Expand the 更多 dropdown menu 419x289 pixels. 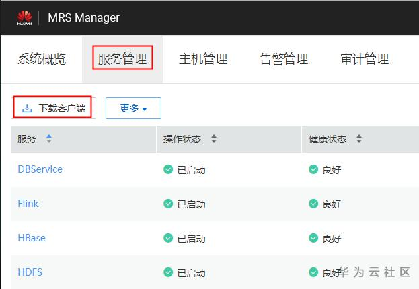pyautogui.click(x=133, y=108)
